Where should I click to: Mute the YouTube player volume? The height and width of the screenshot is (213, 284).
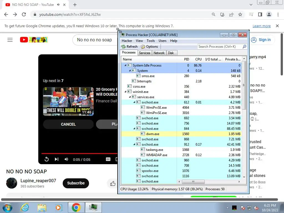click(x=66, y=159)
